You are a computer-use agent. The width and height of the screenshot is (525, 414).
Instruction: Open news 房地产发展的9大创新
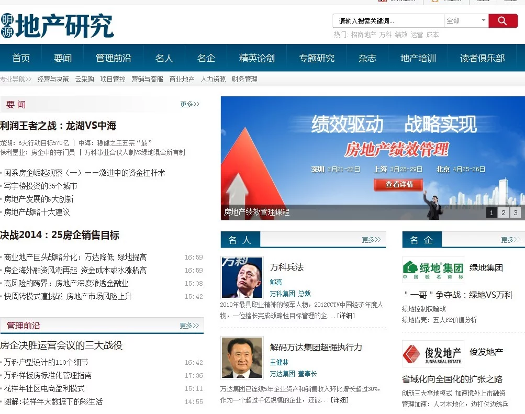(x=39, y=199)
